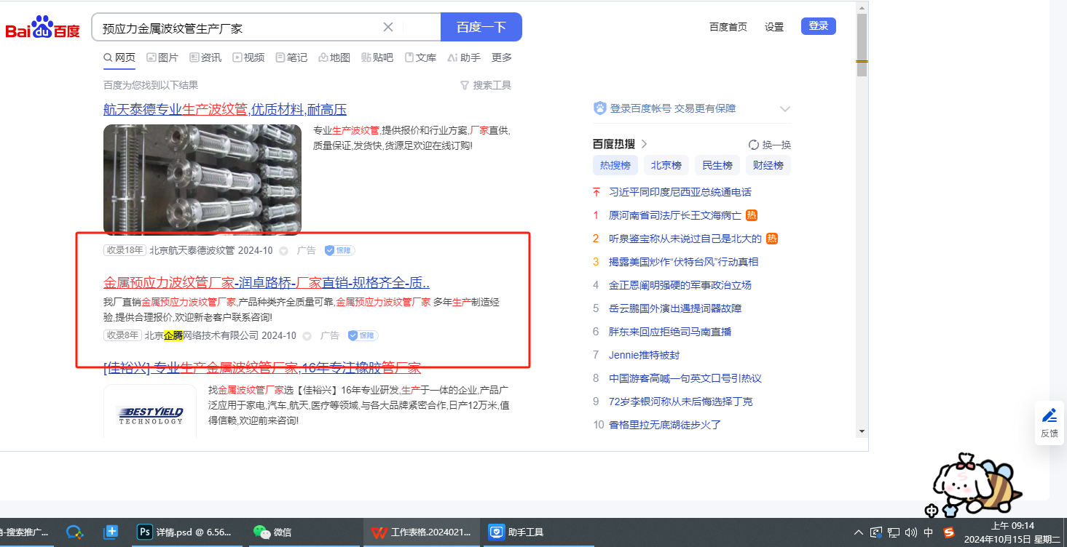Image resolution: width=1067 pixels, height=547 pixels.
Task: Open the 反馈 feedback pencil icon
Action: 1049,416
